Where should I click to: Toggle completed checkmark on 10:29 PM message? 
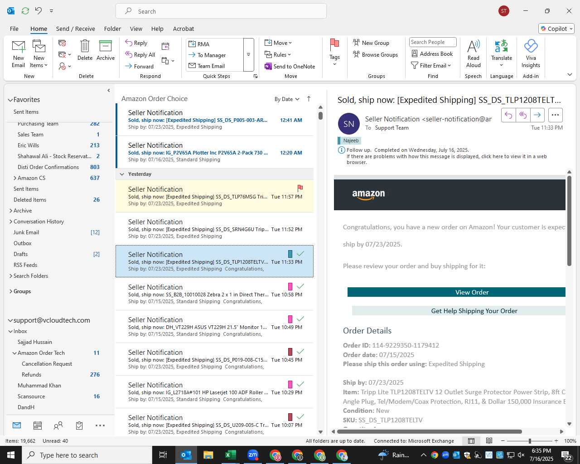pos(300,384)
